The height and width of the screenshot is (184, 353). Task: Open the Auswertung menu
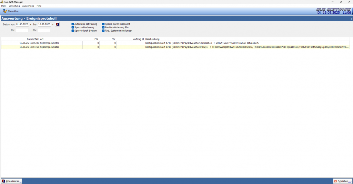(28, 6)
